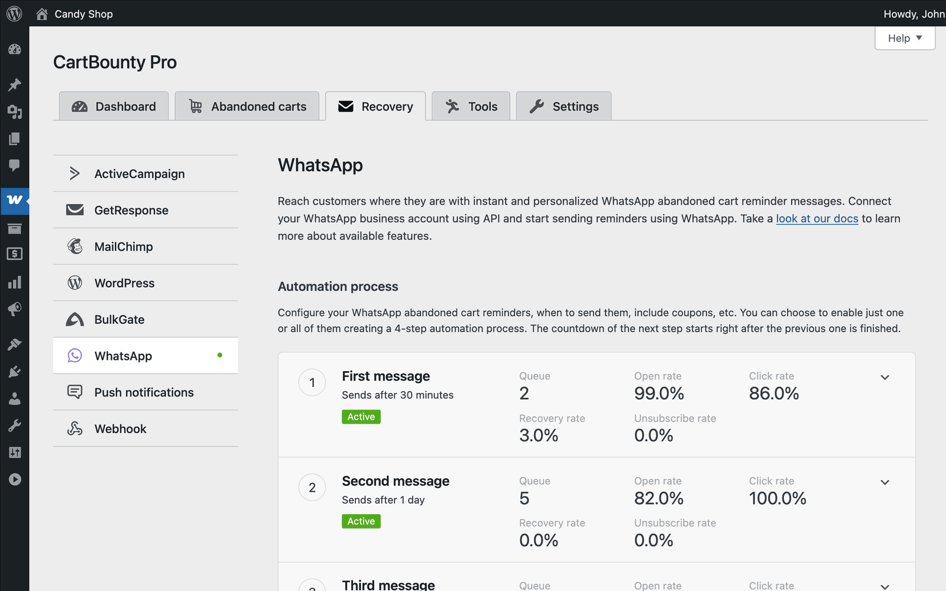Viewport: 946px width, 591px height.
Task: Switch to the Abandoned carts tab
Action: point(247,106)
